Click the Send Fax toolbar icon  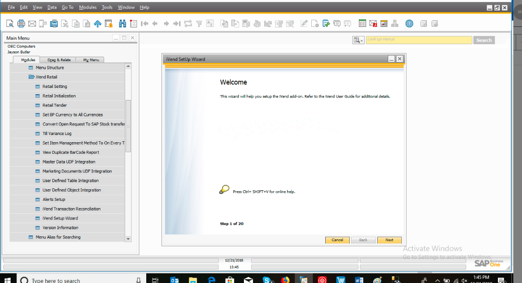pyautogui.click(x=54, y=24)
